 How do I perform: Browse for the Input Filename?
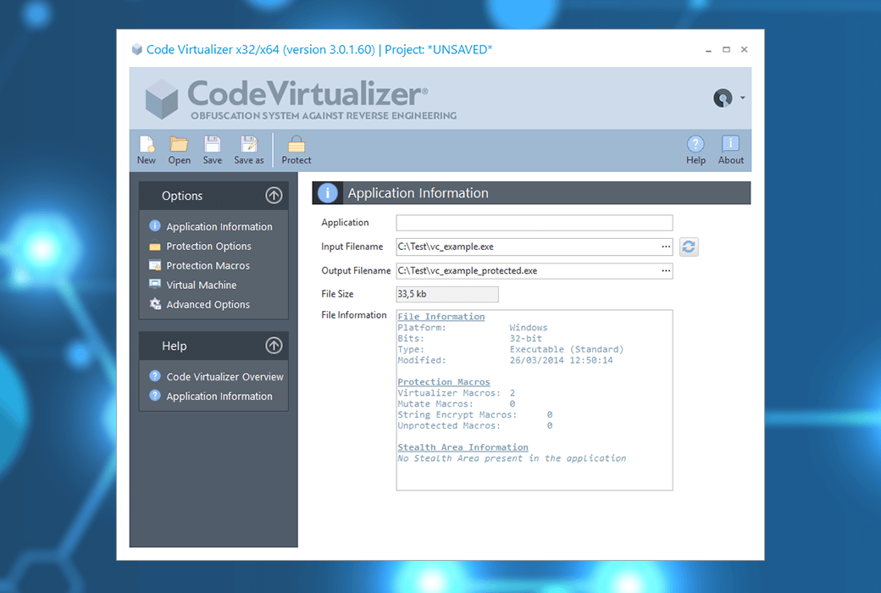[665, 247]
